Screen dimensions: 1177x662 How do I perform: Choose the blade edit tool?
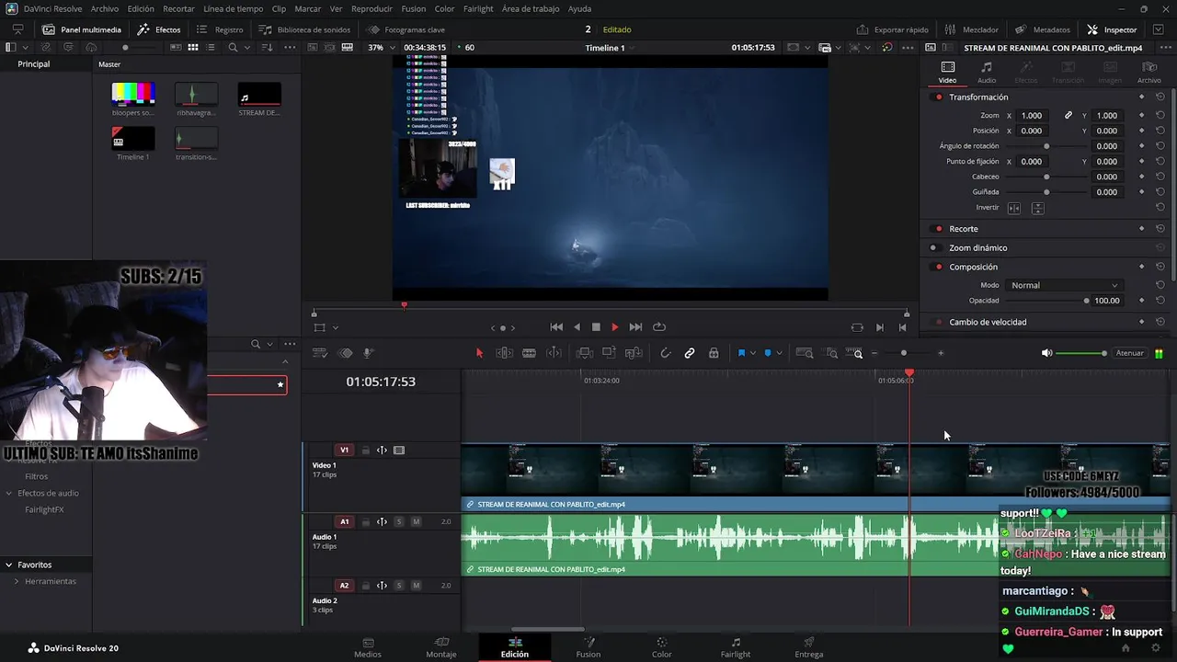point(529,353)
